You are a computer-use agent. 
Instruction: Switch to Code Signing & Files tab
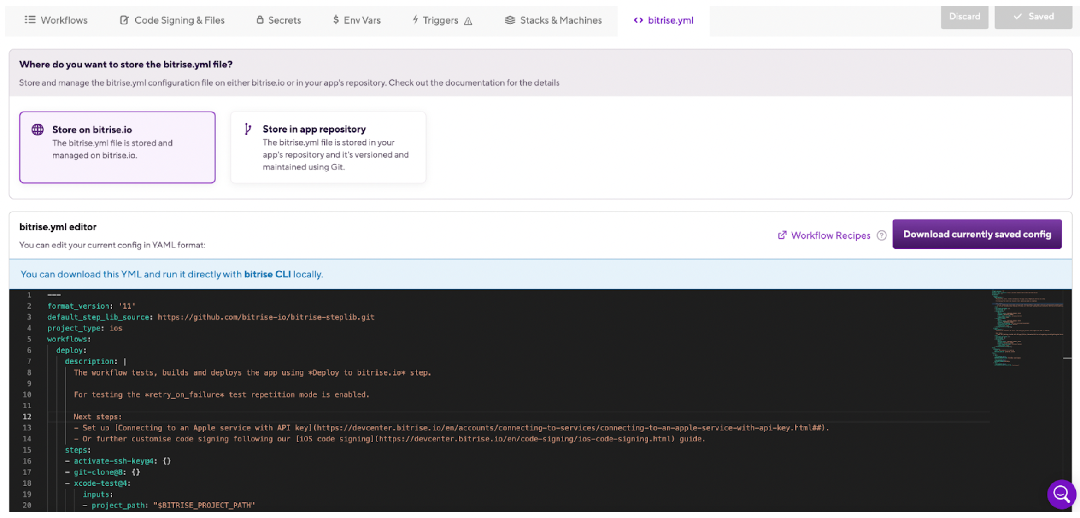pyautogui.click(x=172, y=20)
